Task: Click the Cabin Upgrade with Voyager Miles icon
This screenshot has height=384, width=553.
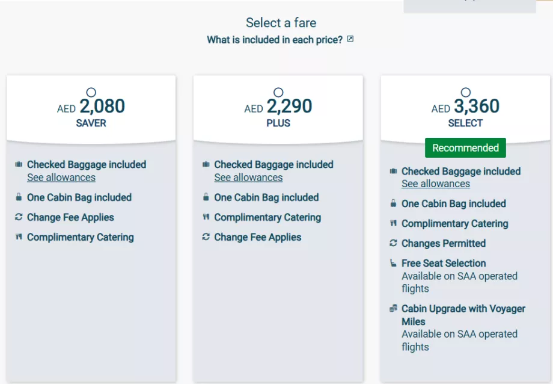Action: tap(394, 308)
